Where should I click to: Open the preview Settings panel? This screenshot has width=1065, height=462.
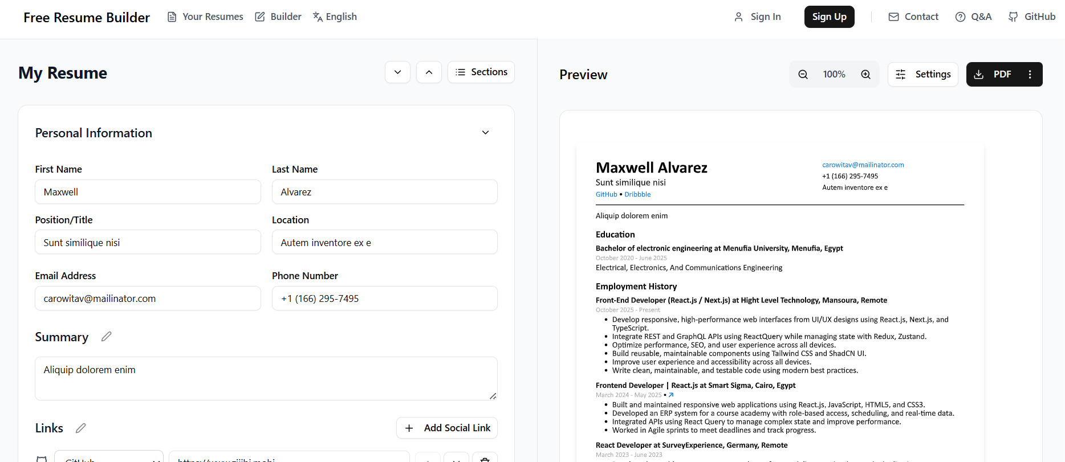tap(922, 75)
